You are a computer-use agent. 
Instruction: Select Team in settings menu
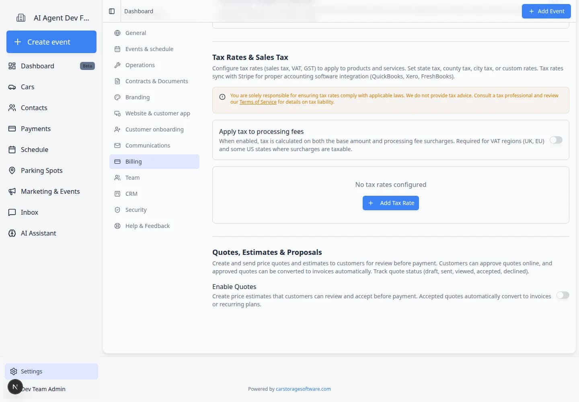pos(154,178)
